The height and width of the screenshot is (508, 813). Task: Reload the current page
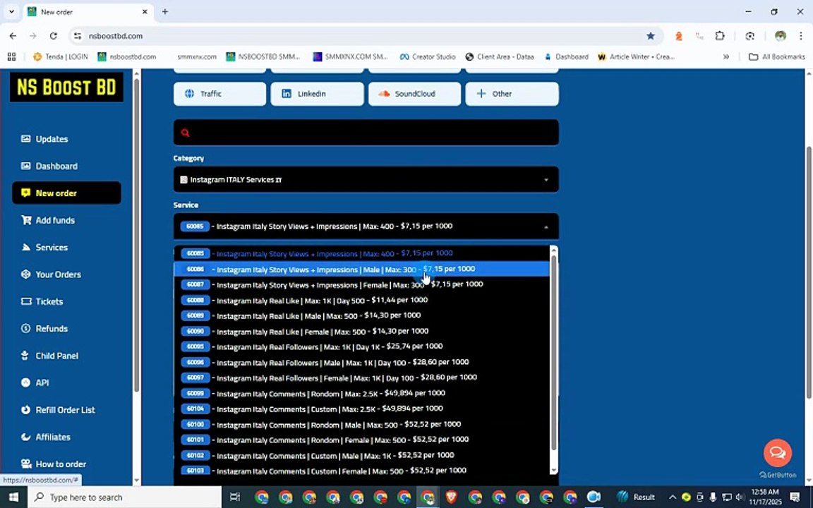(x=53, y=36)
